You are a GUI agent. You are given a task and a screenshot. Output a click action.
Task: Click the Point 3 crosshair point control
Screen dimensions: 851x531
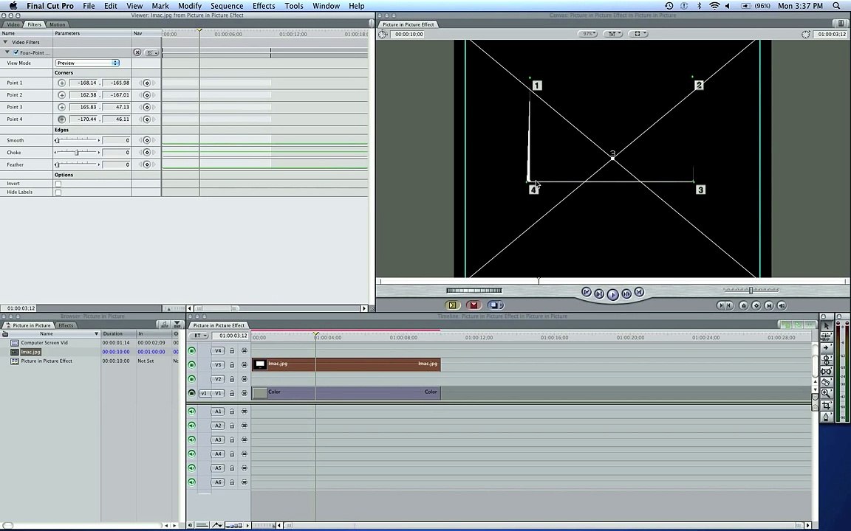[x=61, y=107]
